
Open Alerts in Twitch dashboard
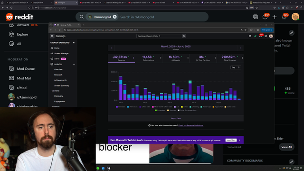[x=57, y=59]
